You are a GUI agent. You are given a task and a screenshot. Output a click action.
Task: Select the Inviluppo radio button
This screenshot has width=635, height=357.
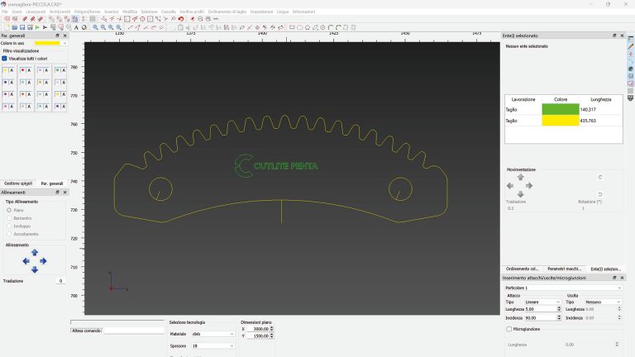[9, 226]
